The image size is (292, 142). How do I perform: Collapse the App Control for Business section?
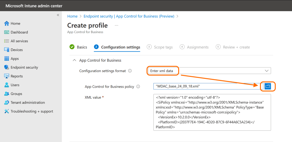pos(75,60)
